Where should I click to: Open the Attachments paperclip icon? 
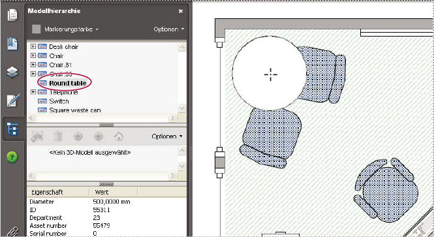tap(13, 232)
